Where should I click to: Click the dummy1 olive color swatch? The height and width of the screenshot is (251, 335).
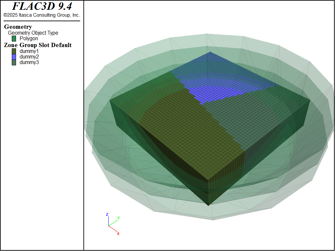14,51
